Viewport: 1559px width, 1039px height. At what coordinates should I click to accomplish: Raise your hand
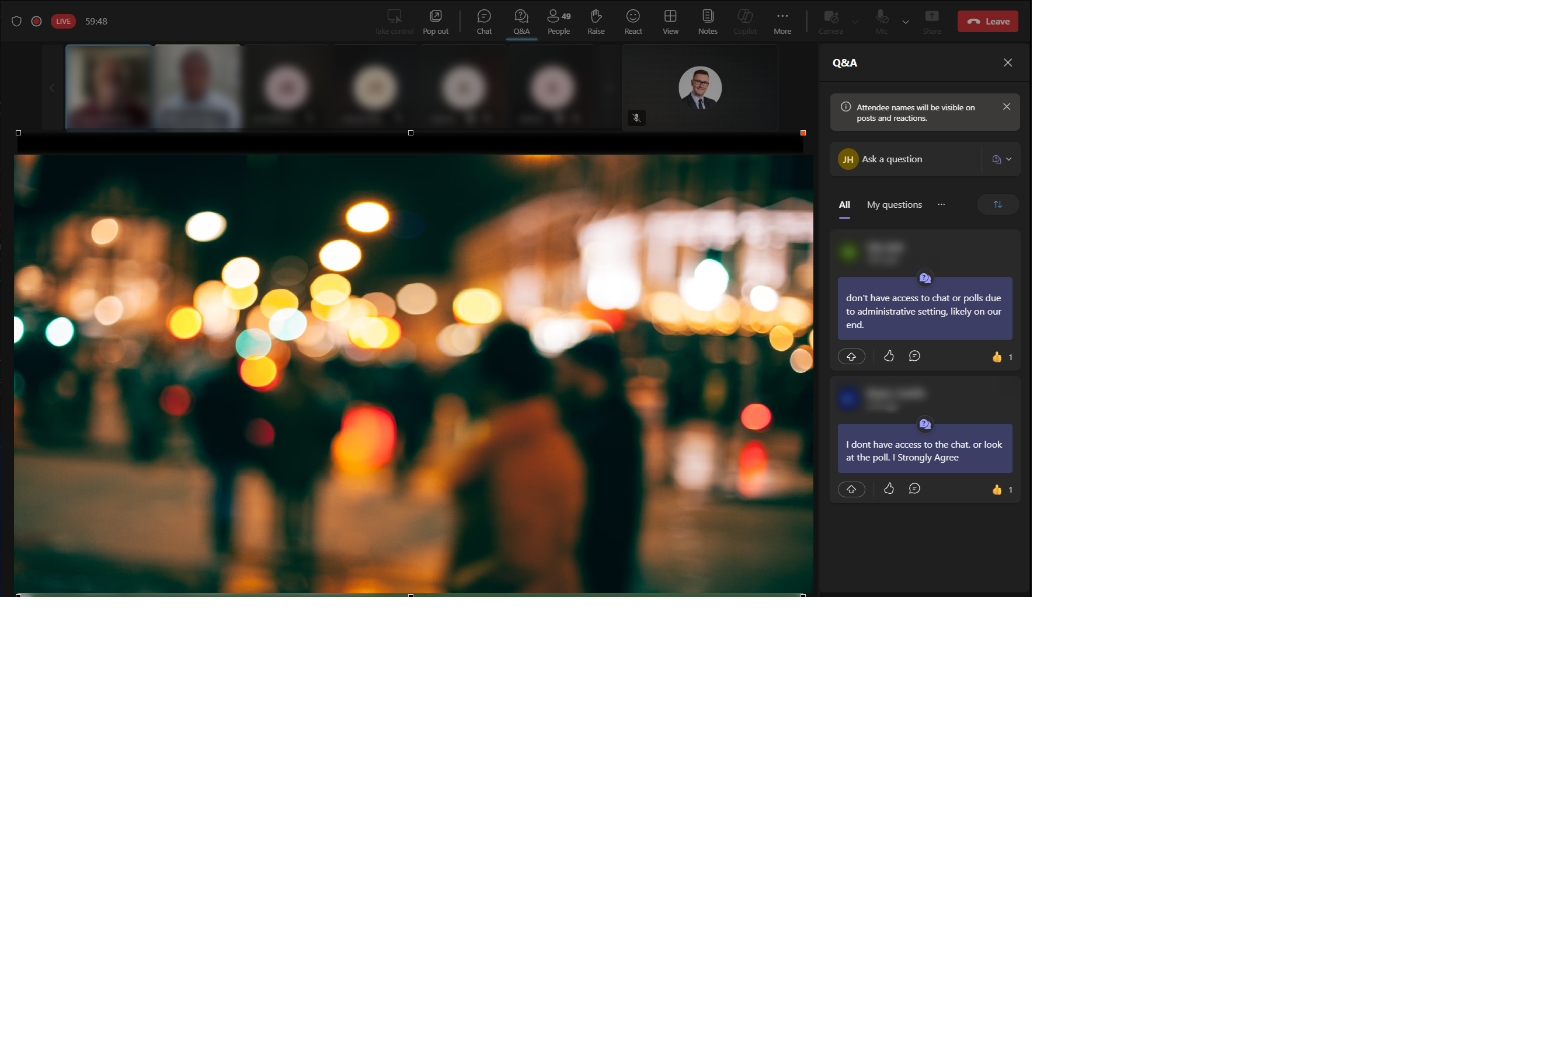point(596,21)
